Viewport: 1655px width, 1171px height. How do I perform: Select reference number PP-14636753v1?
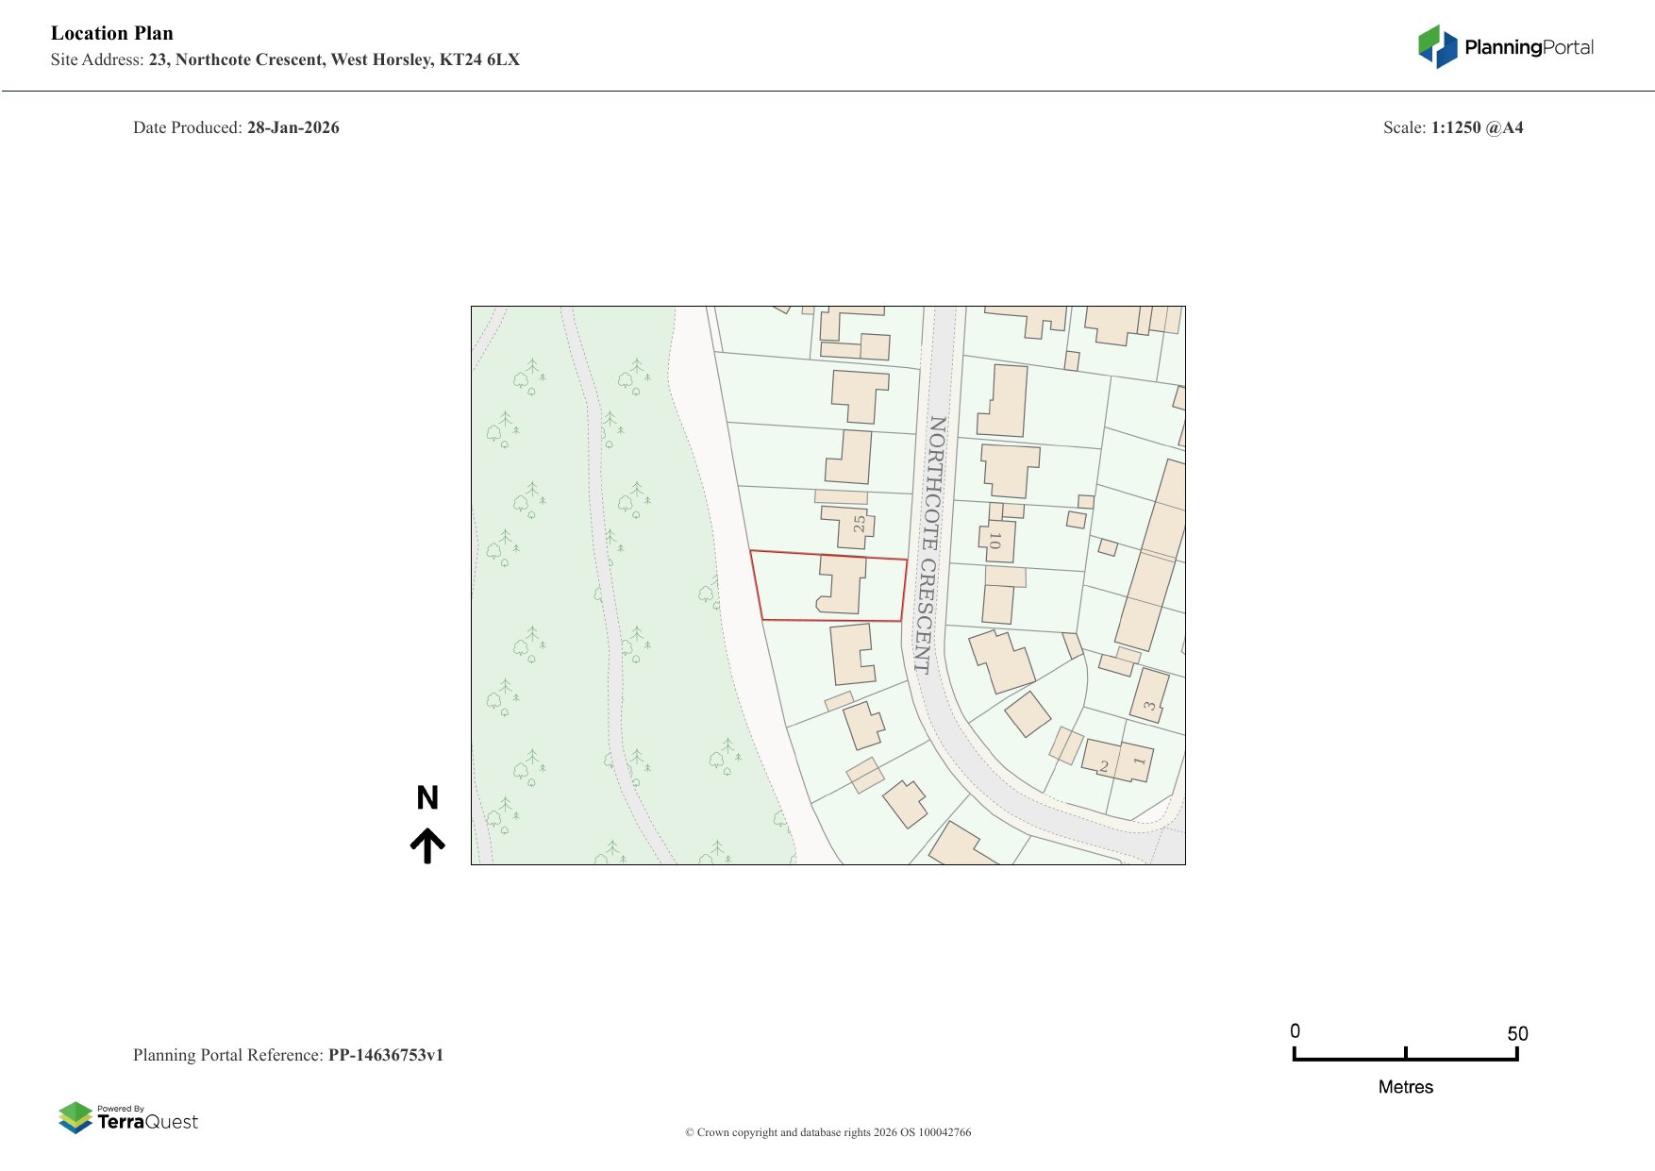[385, 1055]
